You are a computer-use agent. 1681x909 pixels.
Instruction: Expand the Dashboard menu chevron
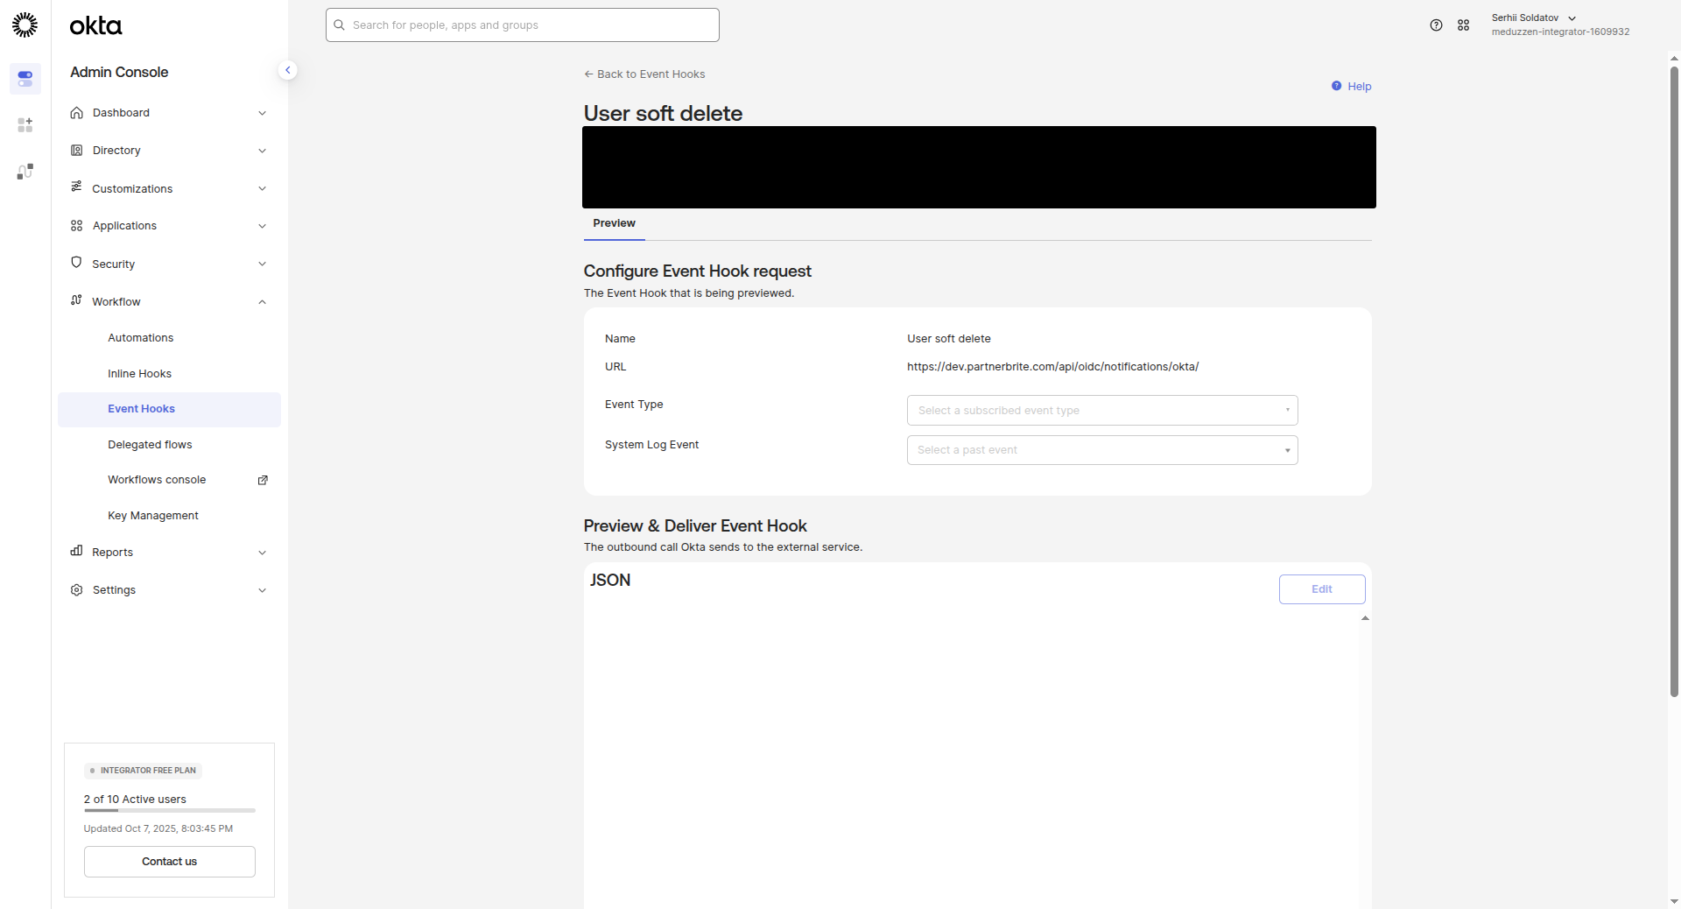tap(262, 113)
